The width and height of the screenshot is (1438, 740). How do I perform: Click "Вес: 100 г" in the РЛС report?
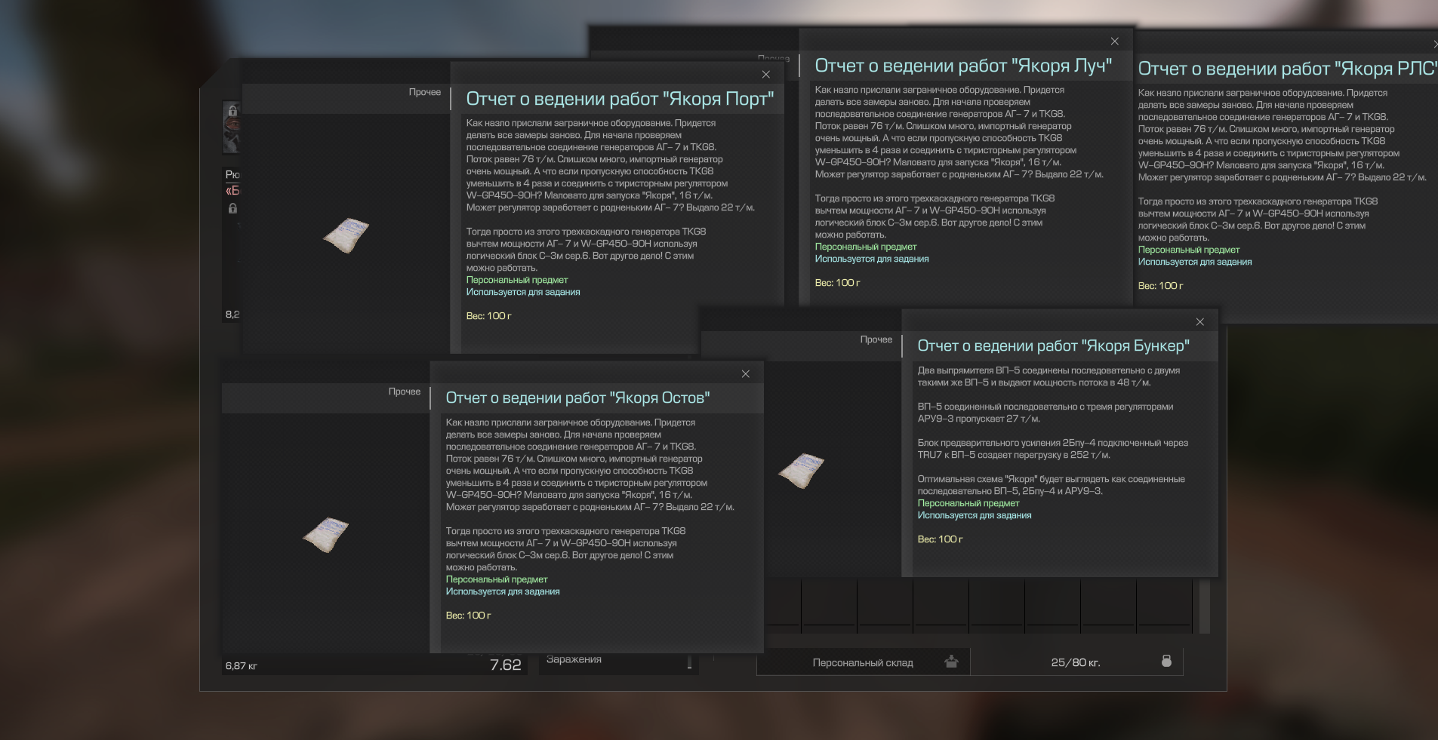[1160, 286]
